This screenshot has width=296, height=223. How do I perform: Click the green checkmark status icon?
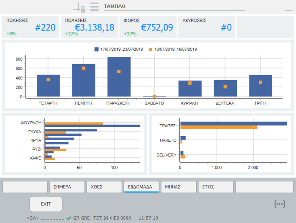tap(69, 218)
